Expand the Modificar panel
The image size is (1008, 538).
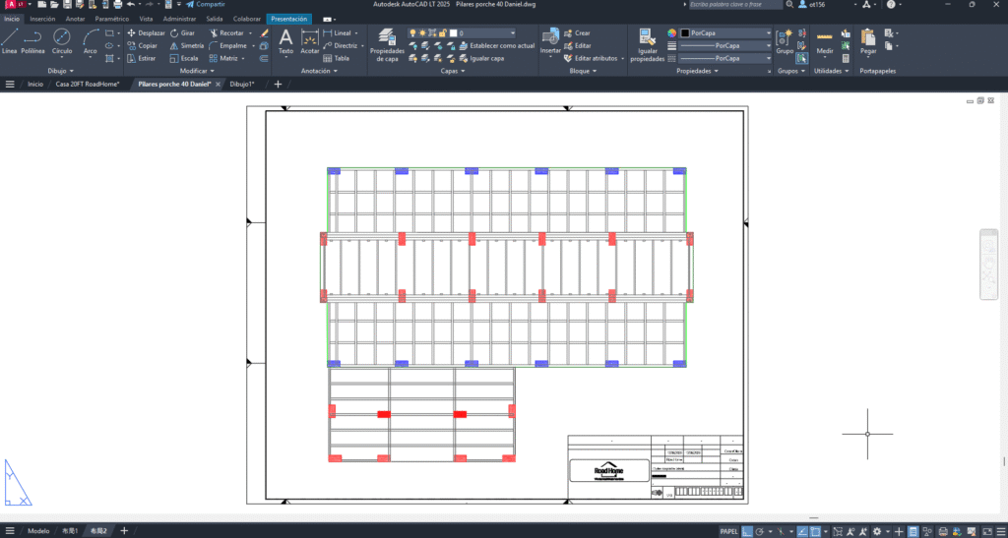tap(197, 71)
